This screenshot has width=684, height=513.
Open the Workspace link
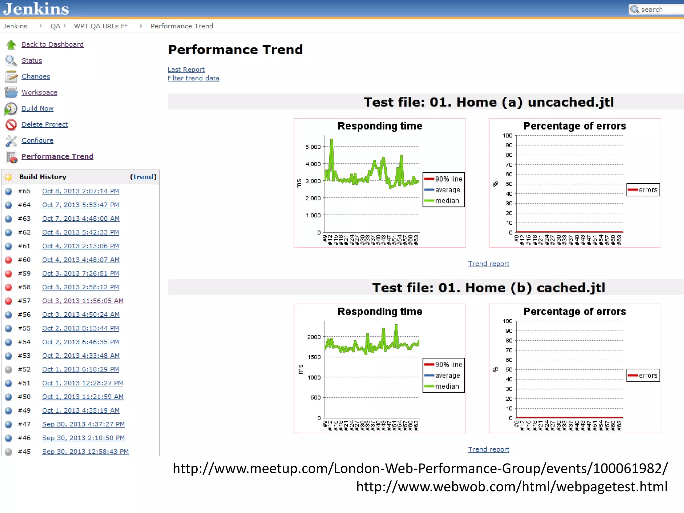coord(39,93)
